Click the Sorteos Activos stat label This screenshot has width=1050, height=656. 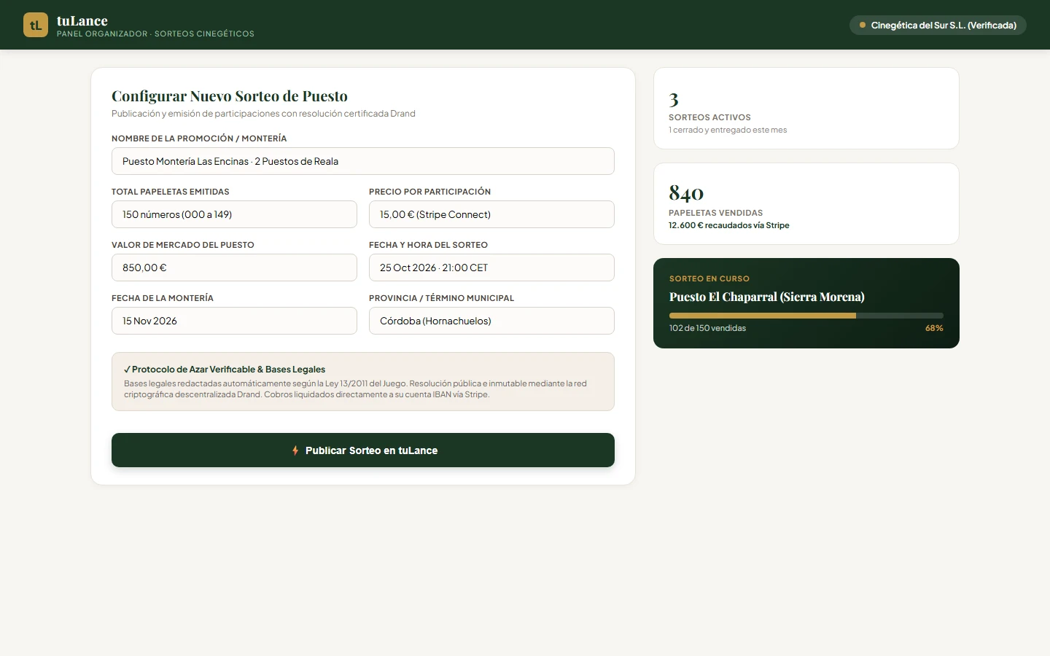click(709, 117)
